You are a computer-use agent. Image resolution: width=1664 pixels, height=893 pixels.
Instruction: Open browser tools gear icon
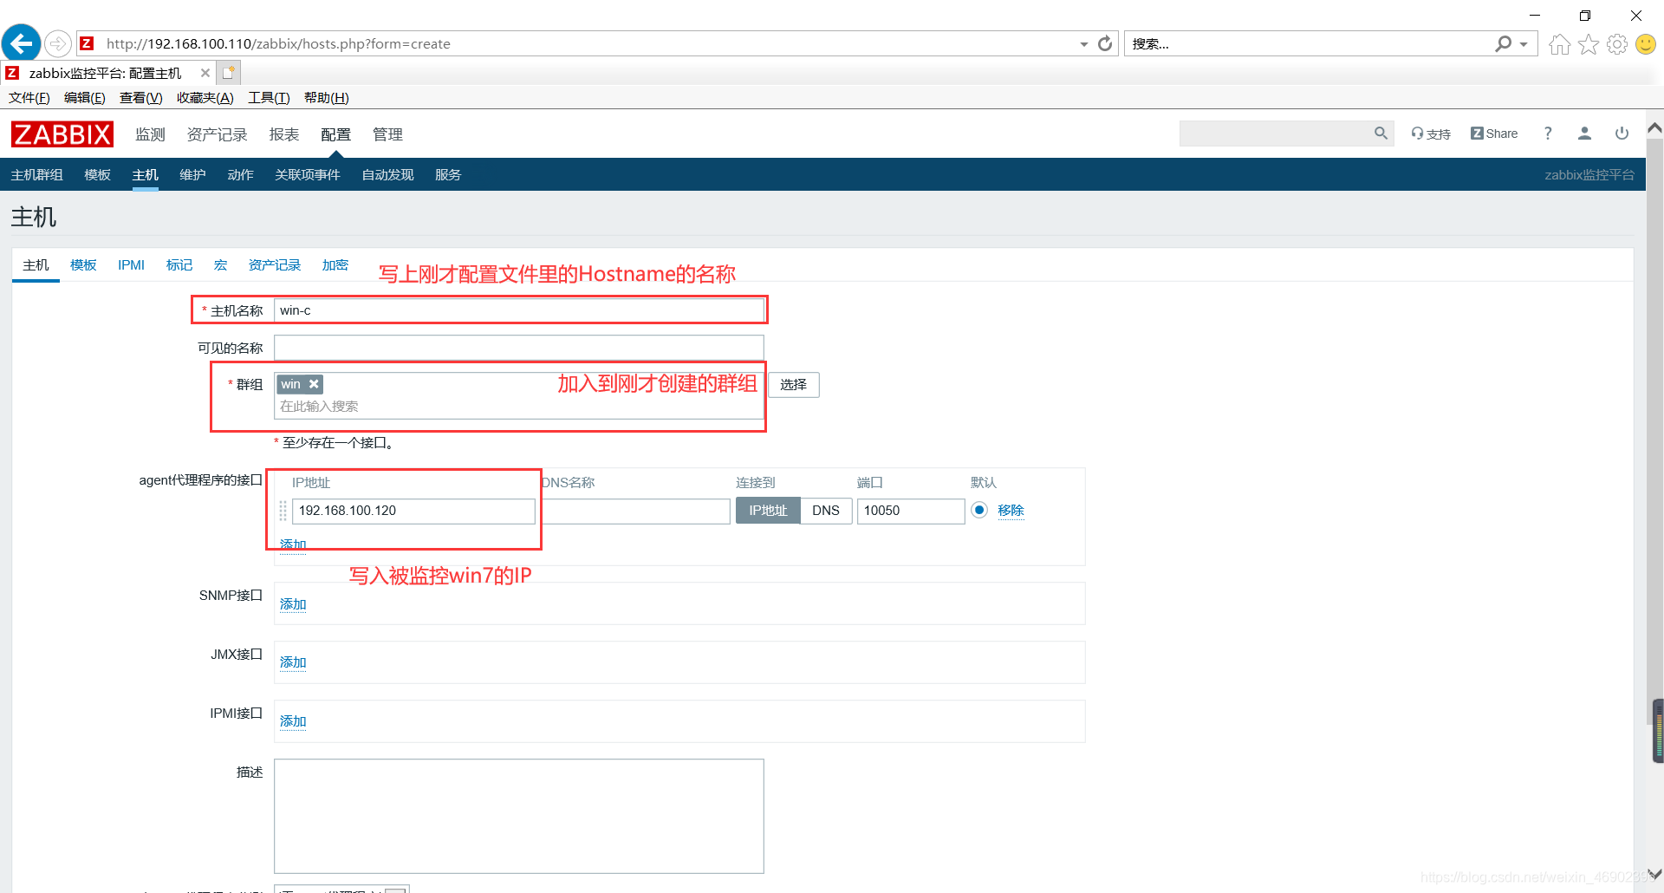tap(1616, 44)
